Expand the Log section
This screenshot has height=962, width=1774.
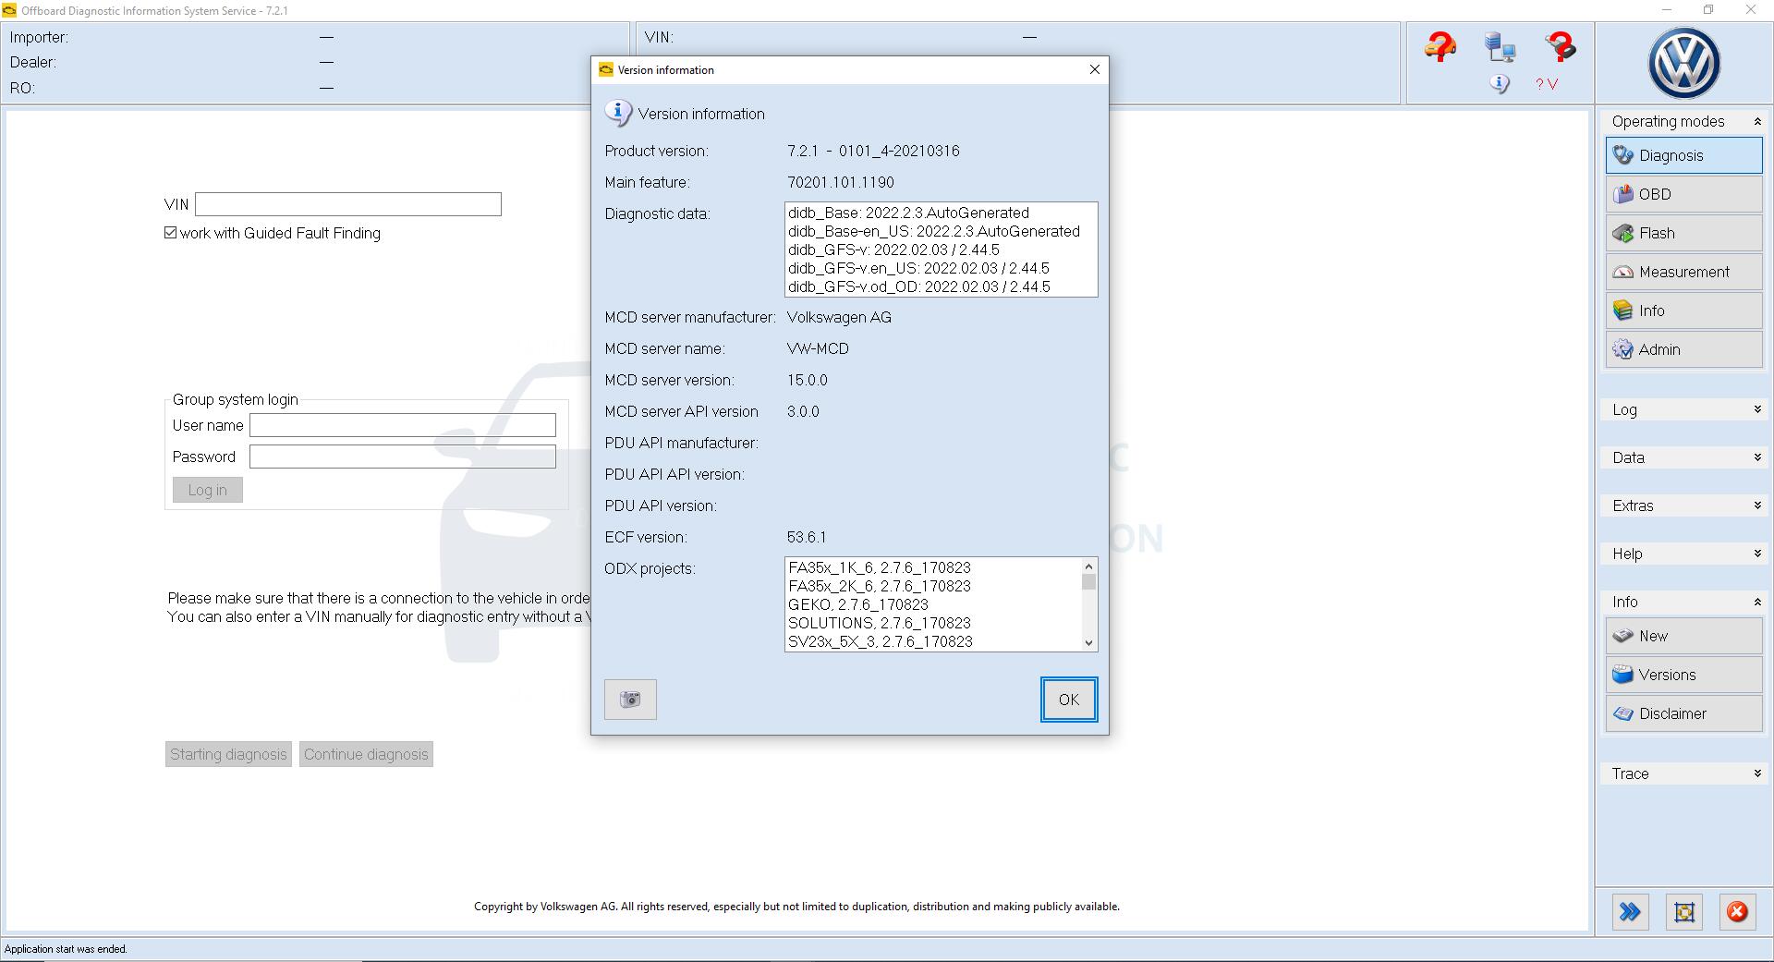click(1757, 409)
